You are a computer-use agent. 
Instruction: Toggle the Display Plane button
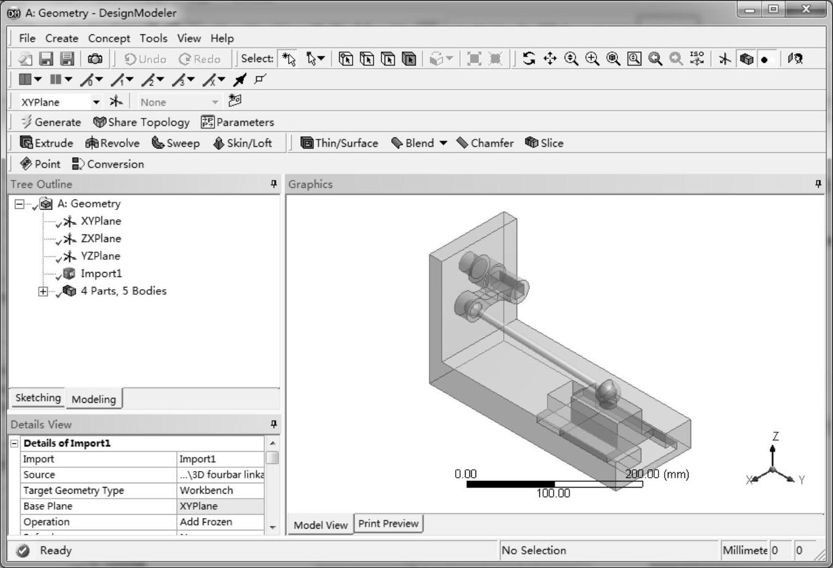coord(725,58)
